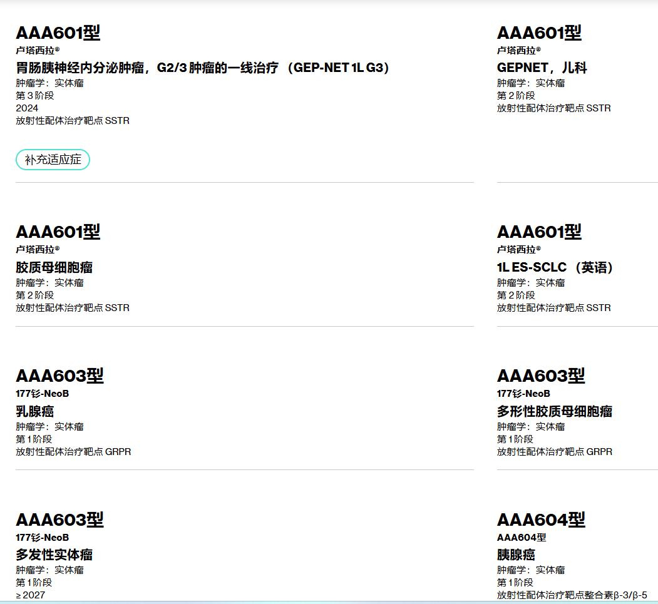Click the 整合素β-3/β-5 target line
This screenshot has width=658, height=604.
point(572,595)
